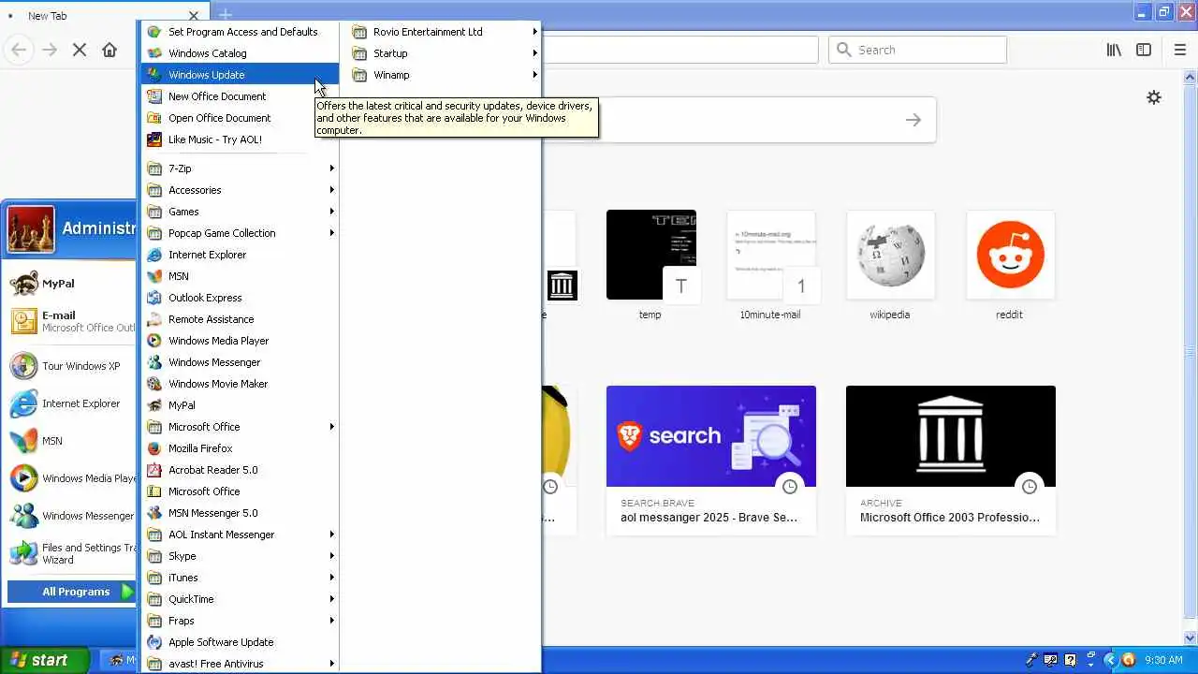Click the Fraps folder icon

point(154,621)
